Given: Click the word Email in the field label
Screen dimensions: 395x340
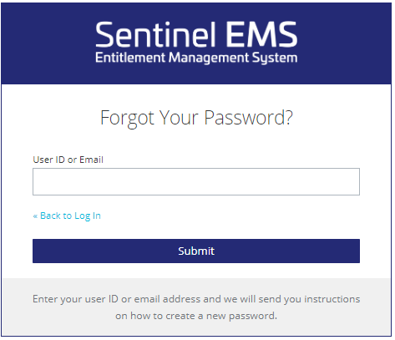Looking at the screenshot, I should tap(91, 160).
